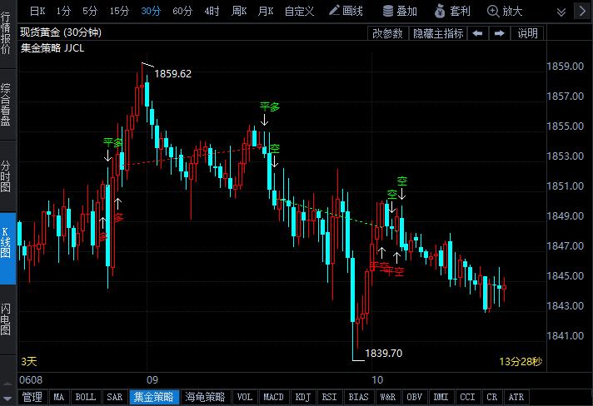
Task: Click the 0608 date axis label
Action: [31, 380]
